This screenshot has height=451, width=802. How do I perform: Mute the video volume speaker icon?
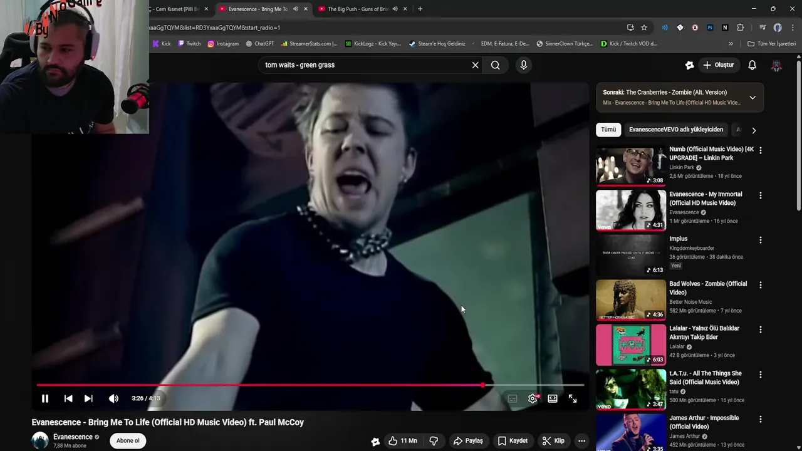click(113, 398)
